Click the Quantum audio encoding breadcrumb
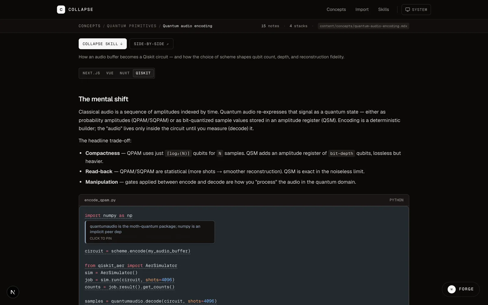 tap(187, 26)
